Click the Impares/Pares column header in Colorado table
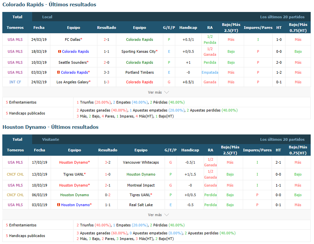 tap(258, 28)
